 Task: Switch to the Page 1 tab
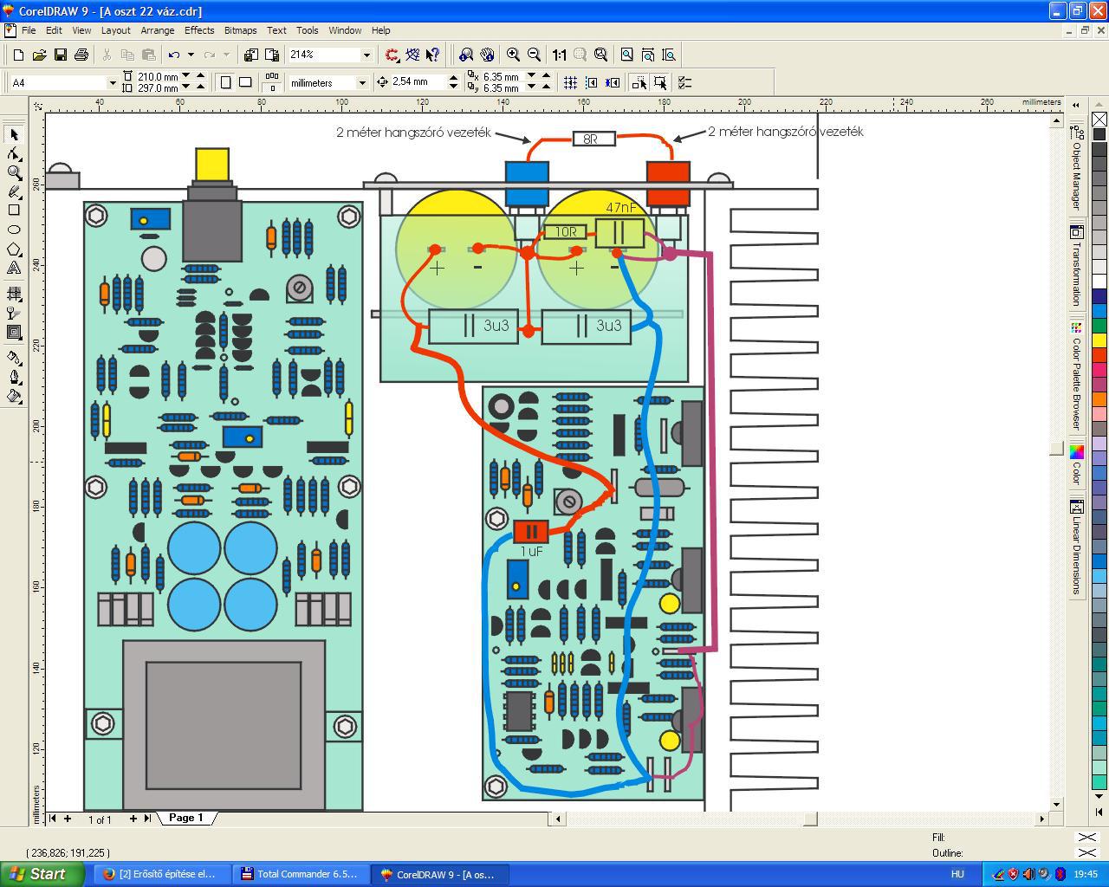coord(185,818)
